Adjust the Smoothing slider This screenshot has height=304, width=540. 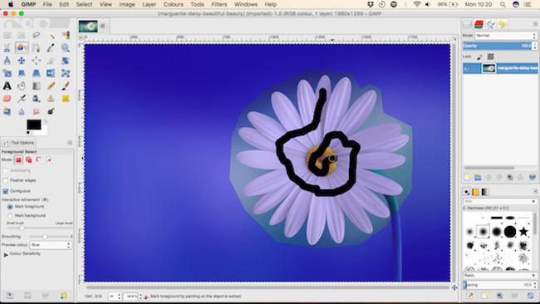point(49,237)
